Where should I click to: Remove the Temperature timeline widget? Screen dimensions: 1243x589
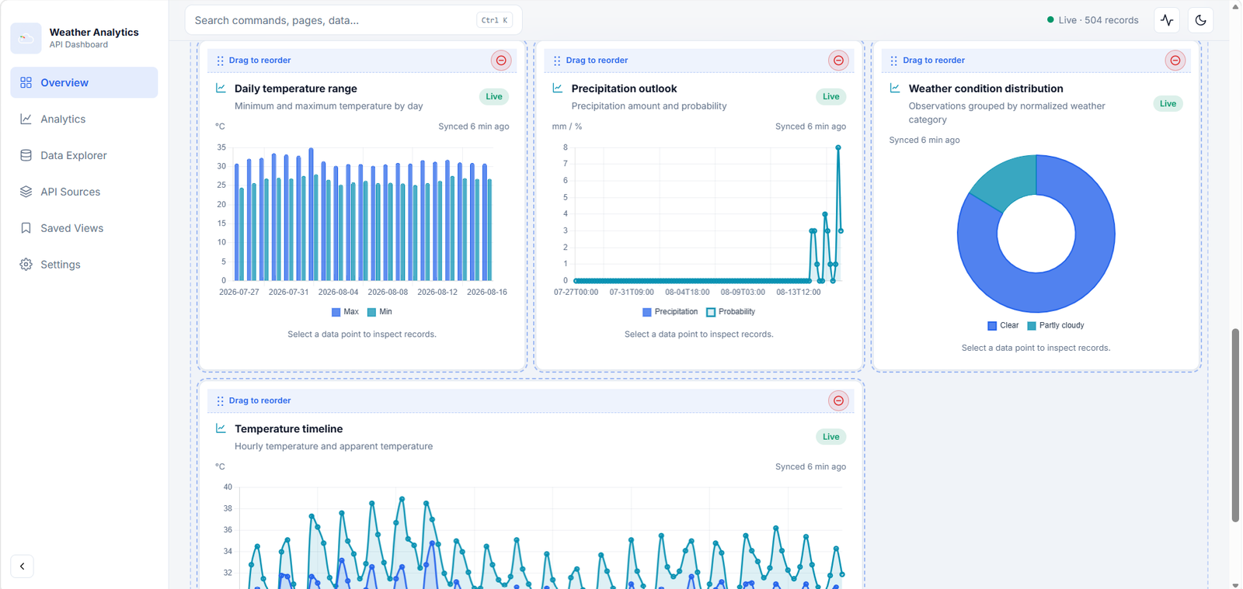click(838, 400)
